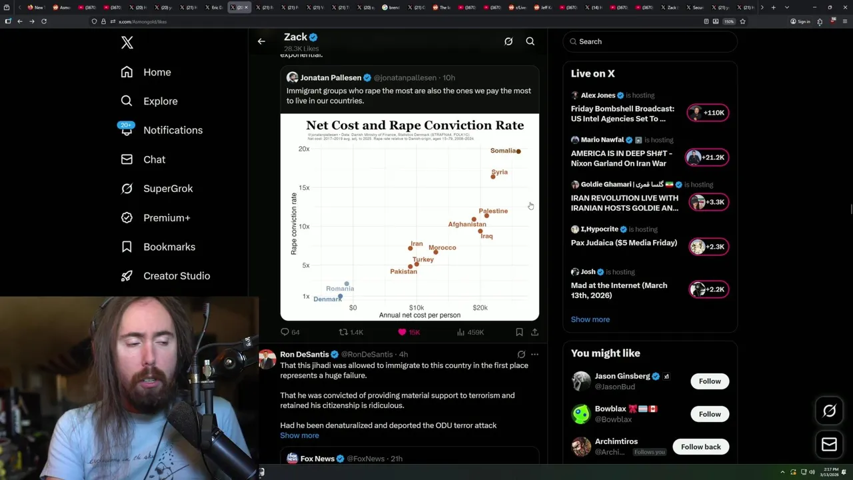Click the profile search magnifier icon
This screenshot has height=480, width=853.
click(530, 41)
